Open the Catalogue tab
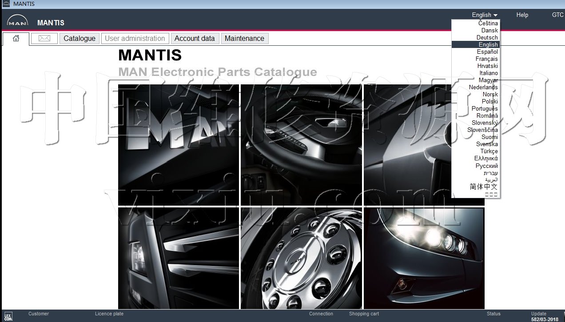 [x=80, y=39]
